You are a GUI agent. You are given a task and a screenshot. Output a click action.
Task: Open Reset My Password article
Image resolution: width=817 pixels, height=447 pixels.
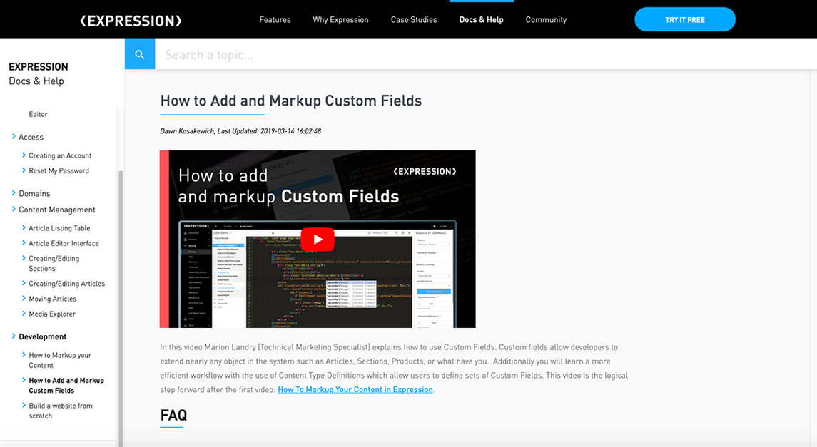tap(59, 170)
